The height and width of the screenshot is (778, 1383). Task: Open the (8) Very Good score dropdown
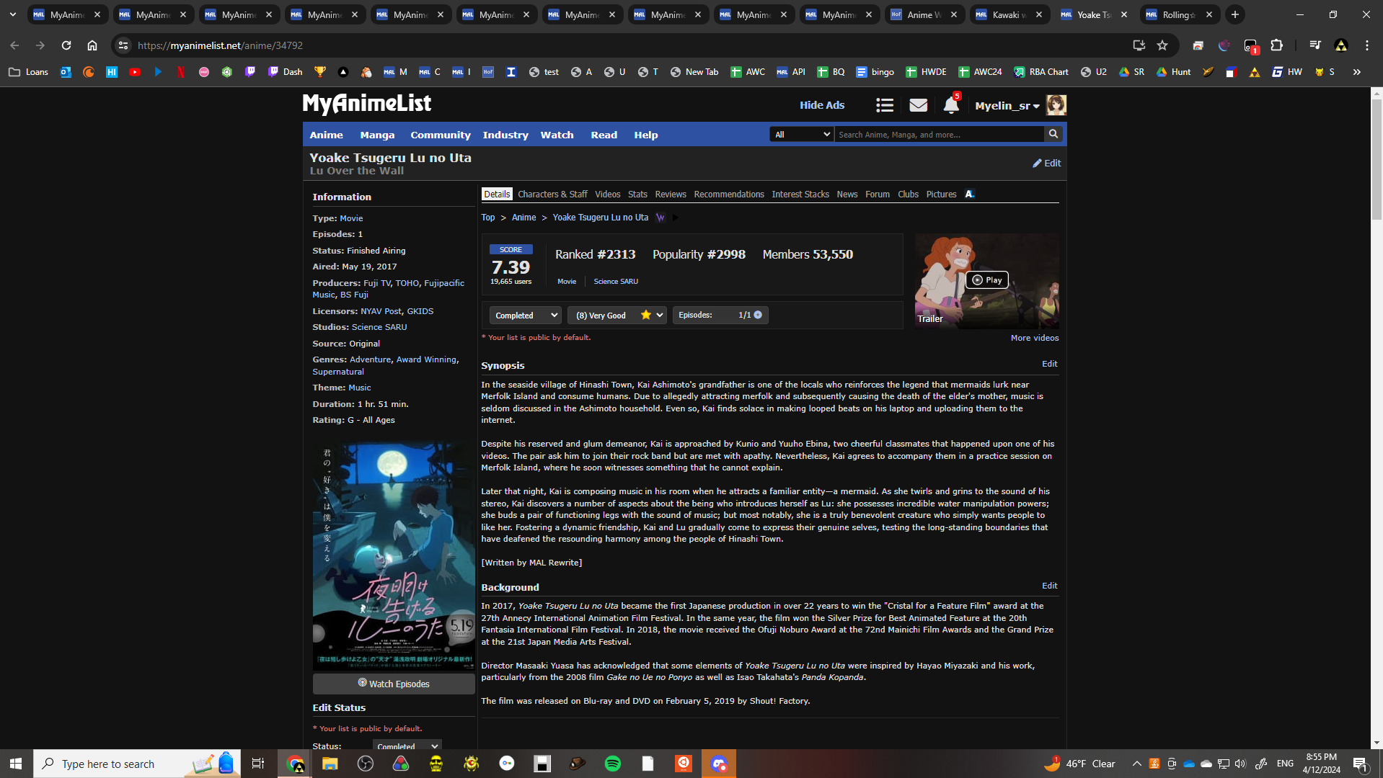617,316
